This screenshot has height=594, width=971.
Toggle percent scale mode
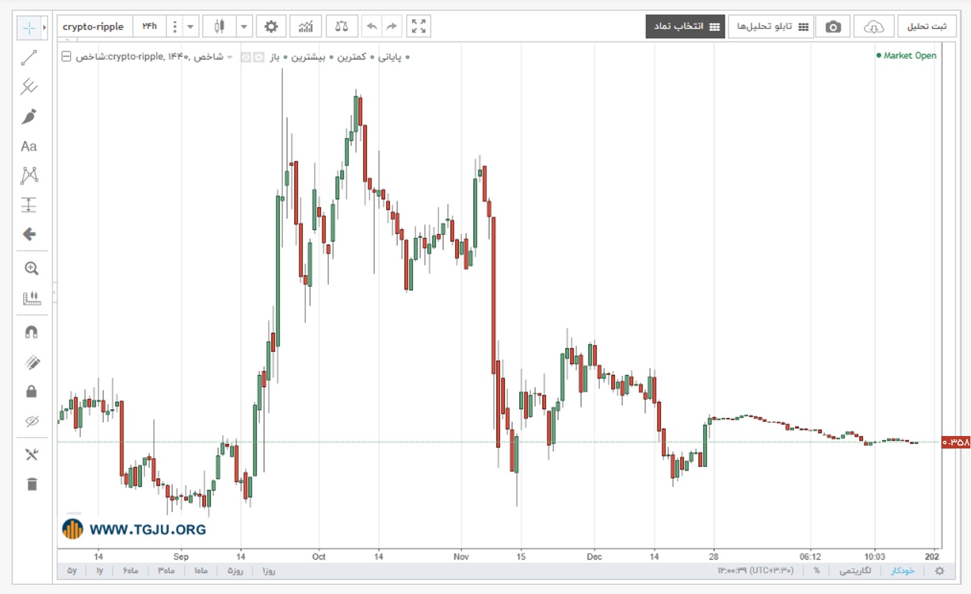(817, 571)
